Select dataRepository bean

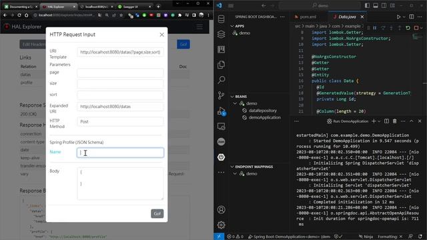pos(262,111)
